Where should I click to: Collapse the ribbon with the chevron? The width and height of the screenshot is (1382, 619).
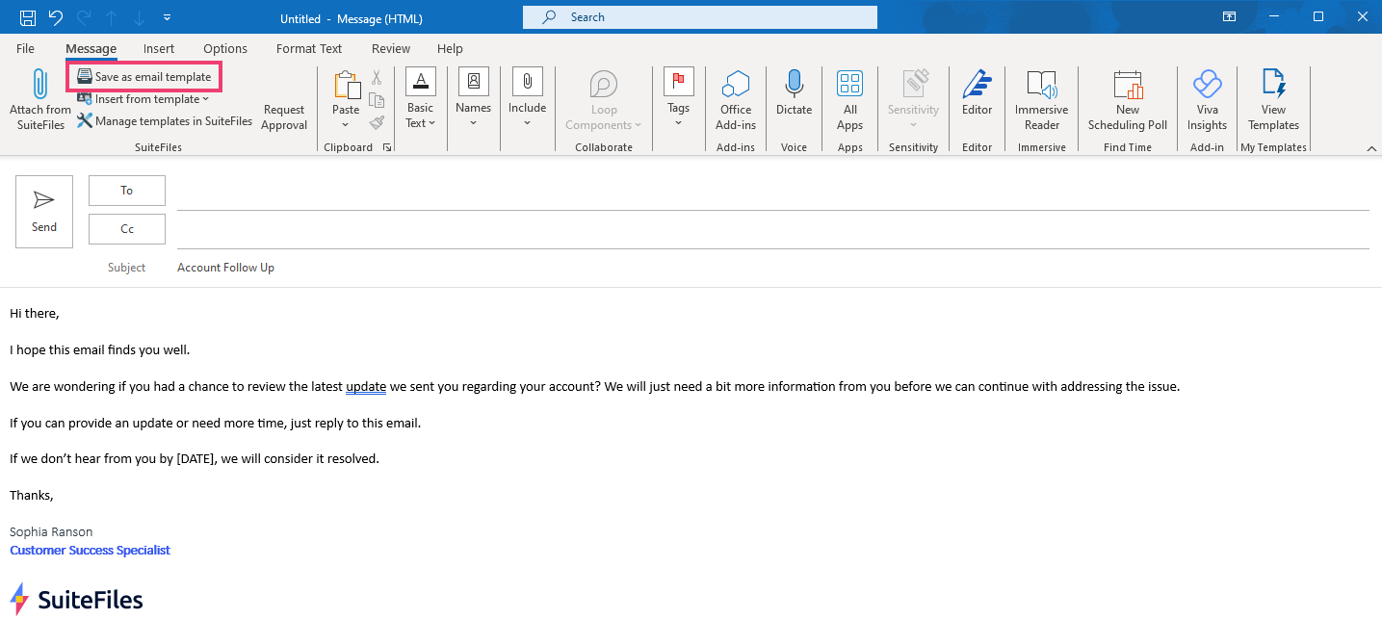[1371, 148]
